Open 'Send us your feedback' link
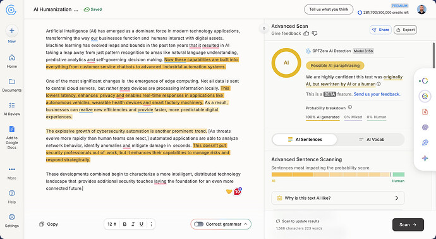 click(x=377, y=94)
